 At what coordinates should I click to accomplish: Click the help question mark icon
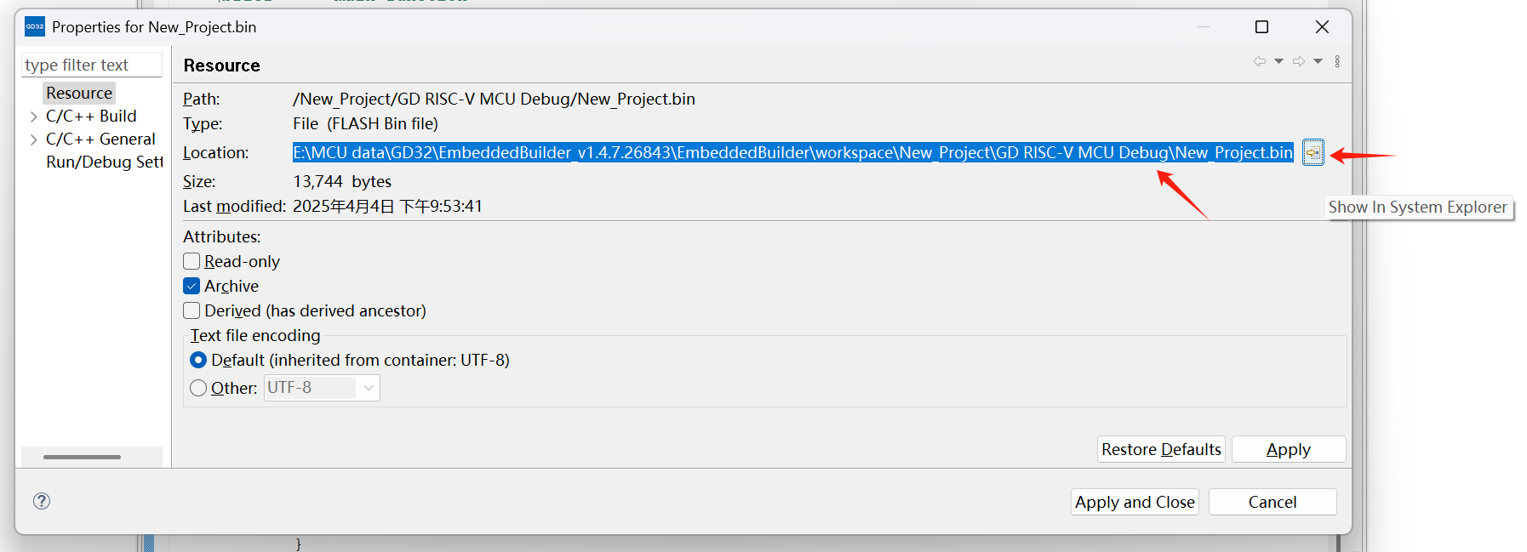[42, 501]
